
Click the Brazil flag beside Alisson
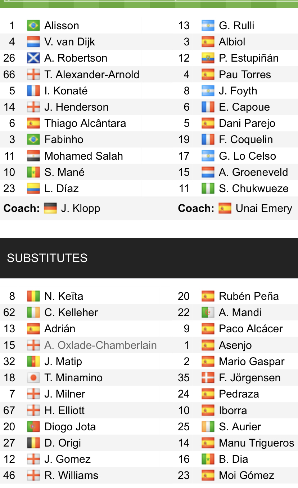[33, 26]
